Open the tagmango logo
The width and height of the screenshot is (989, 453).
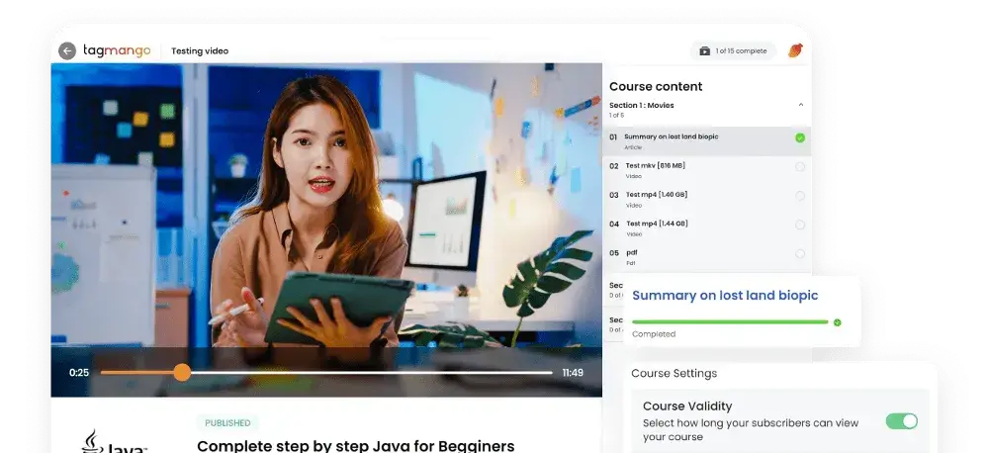click(117, 51)
